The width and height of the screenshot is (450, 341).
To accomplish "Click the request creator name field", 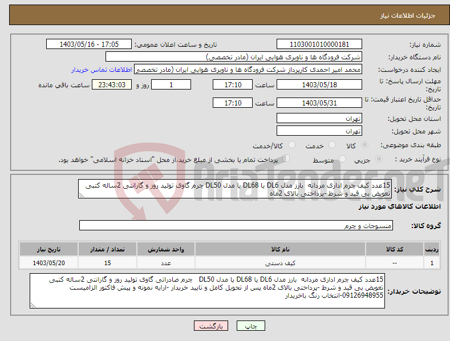I will (x=248, y=70).
